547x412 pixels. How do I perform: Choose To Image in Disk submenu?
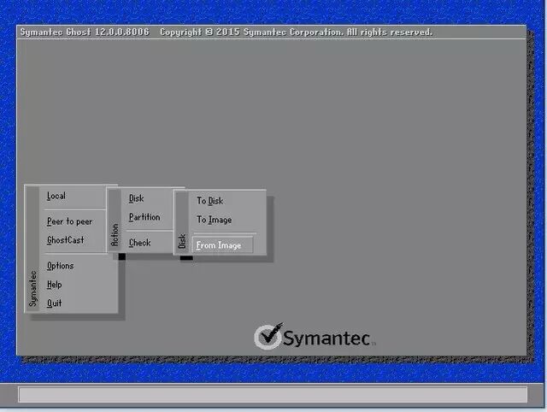[215, 220]
